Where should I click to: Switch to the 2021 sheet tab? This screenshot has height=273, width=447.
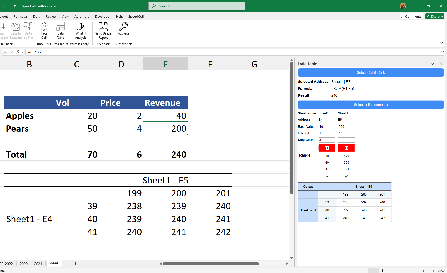coord(38,264)
